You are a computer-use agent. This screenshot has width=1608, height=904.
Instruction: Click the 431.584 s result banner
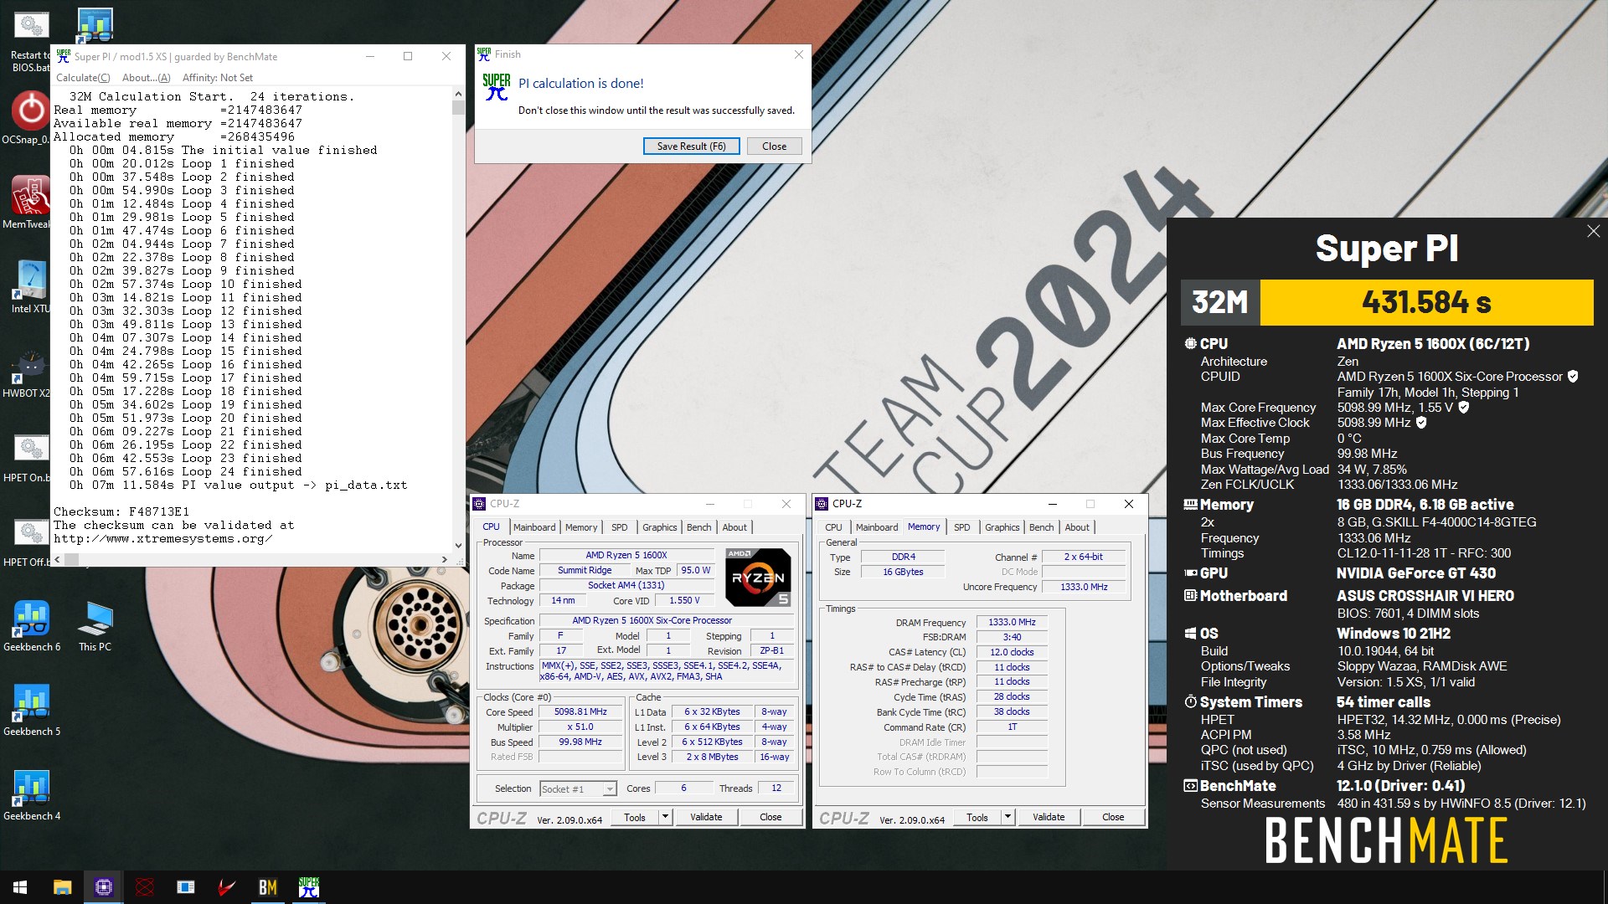click(x=1426, y=302)
